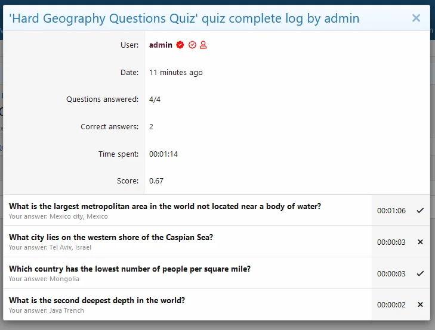Click the correct checkmark on the Mongolia question
This screenshot has height=330, width=435.
420,273
